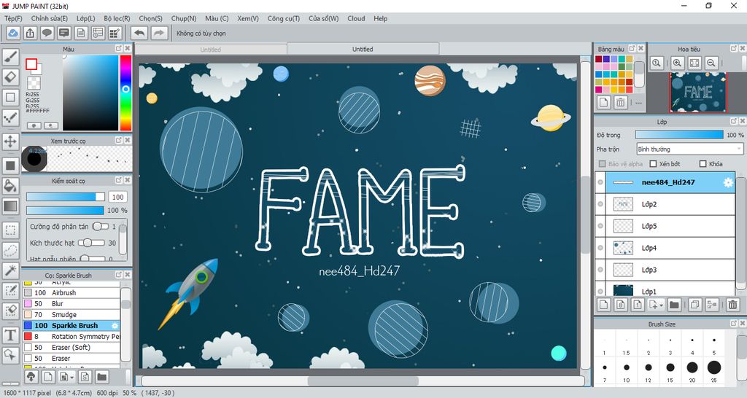The height and width of the screenshot is (398, 747).
Task: Add a new layer folder
Action: click(x=673, y=305)
